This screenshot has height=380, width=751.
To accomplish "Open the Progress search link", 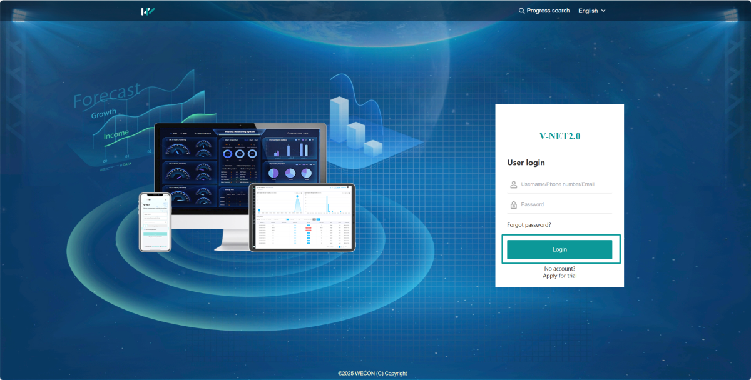I will pos(548,11).
